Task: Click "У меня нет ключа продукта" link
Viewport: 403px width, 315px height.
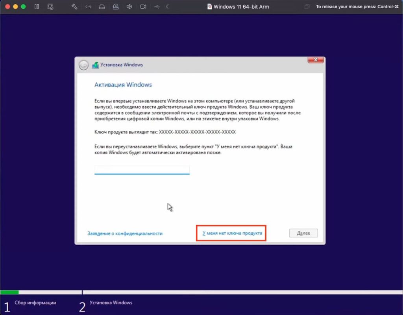Action: (232, 233)
